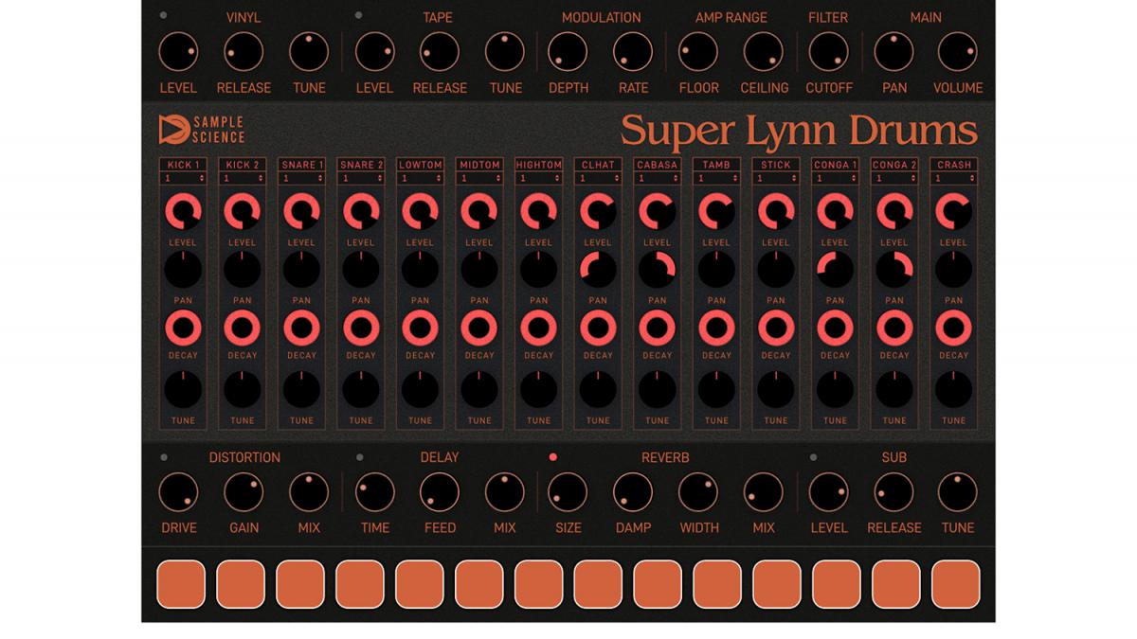Click the Modulation RATE knob

point(633,52)
